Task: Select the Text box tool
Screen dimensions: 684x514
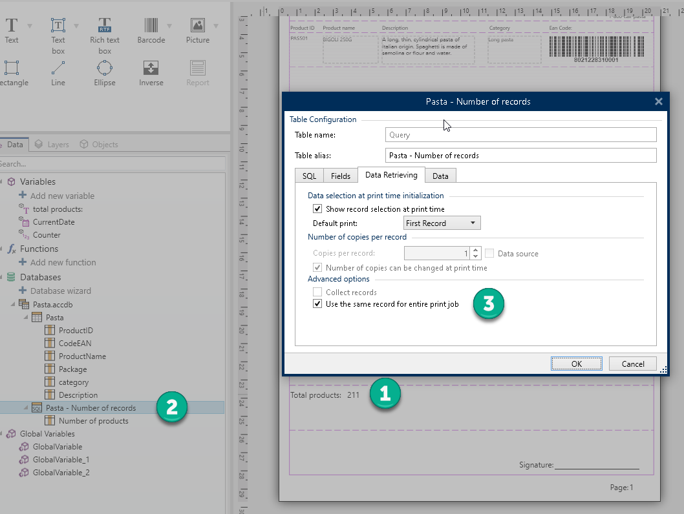Action: tap(58, 26)
